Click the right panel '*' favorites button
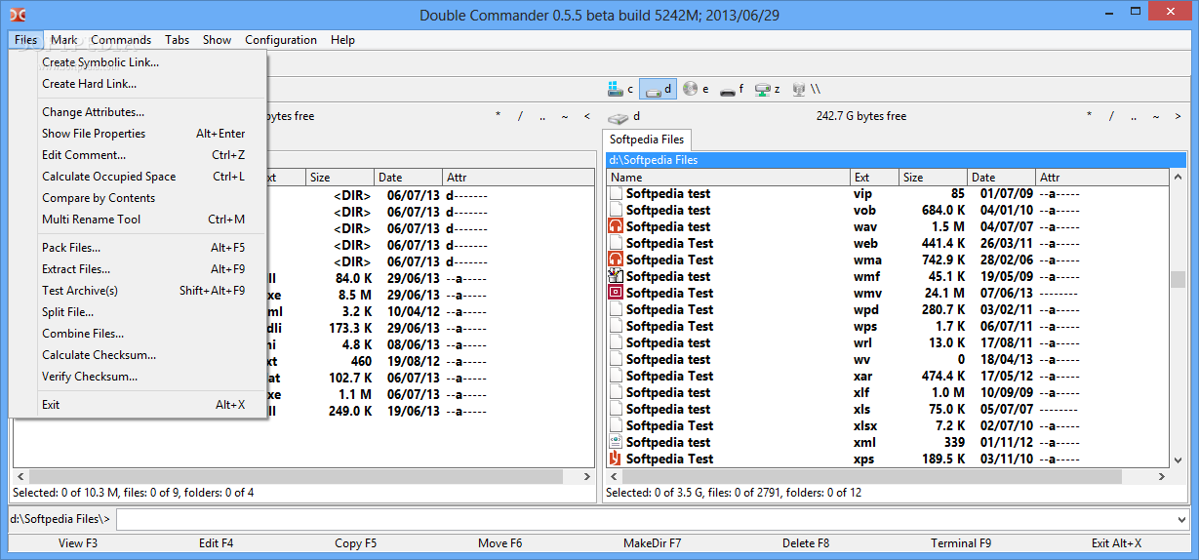1199x560 pixels. click(x=1090, y=116)
